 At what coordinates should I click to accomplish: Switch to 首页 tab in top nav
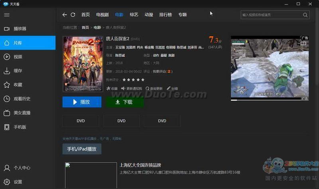click(x=85, y=15)
